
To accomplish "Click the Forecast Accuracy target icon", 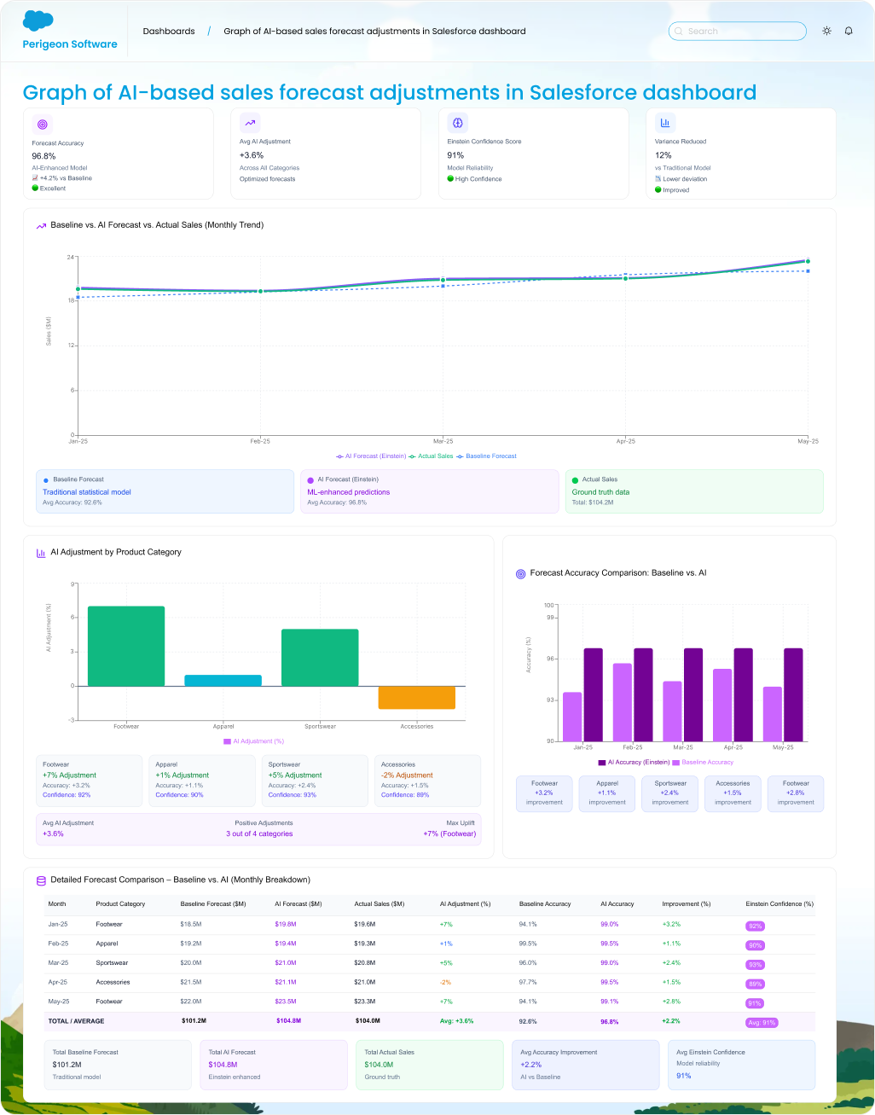I will [43, 124].
